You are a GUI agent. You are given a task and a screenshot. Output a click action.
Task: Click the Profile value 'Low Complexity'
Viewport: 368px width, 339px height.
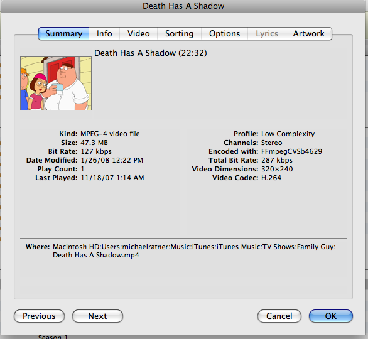pos(288,134)
